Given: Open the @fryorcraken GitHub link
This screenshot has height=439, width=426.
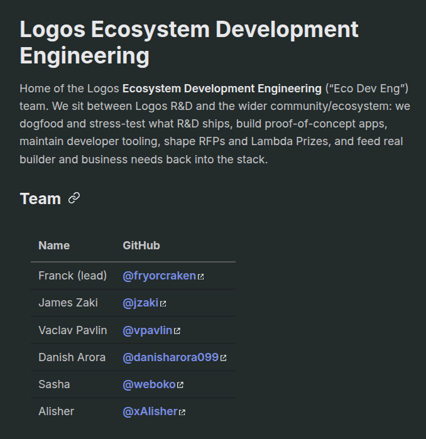Looking at the screenshot, I should tap(159, 276).
